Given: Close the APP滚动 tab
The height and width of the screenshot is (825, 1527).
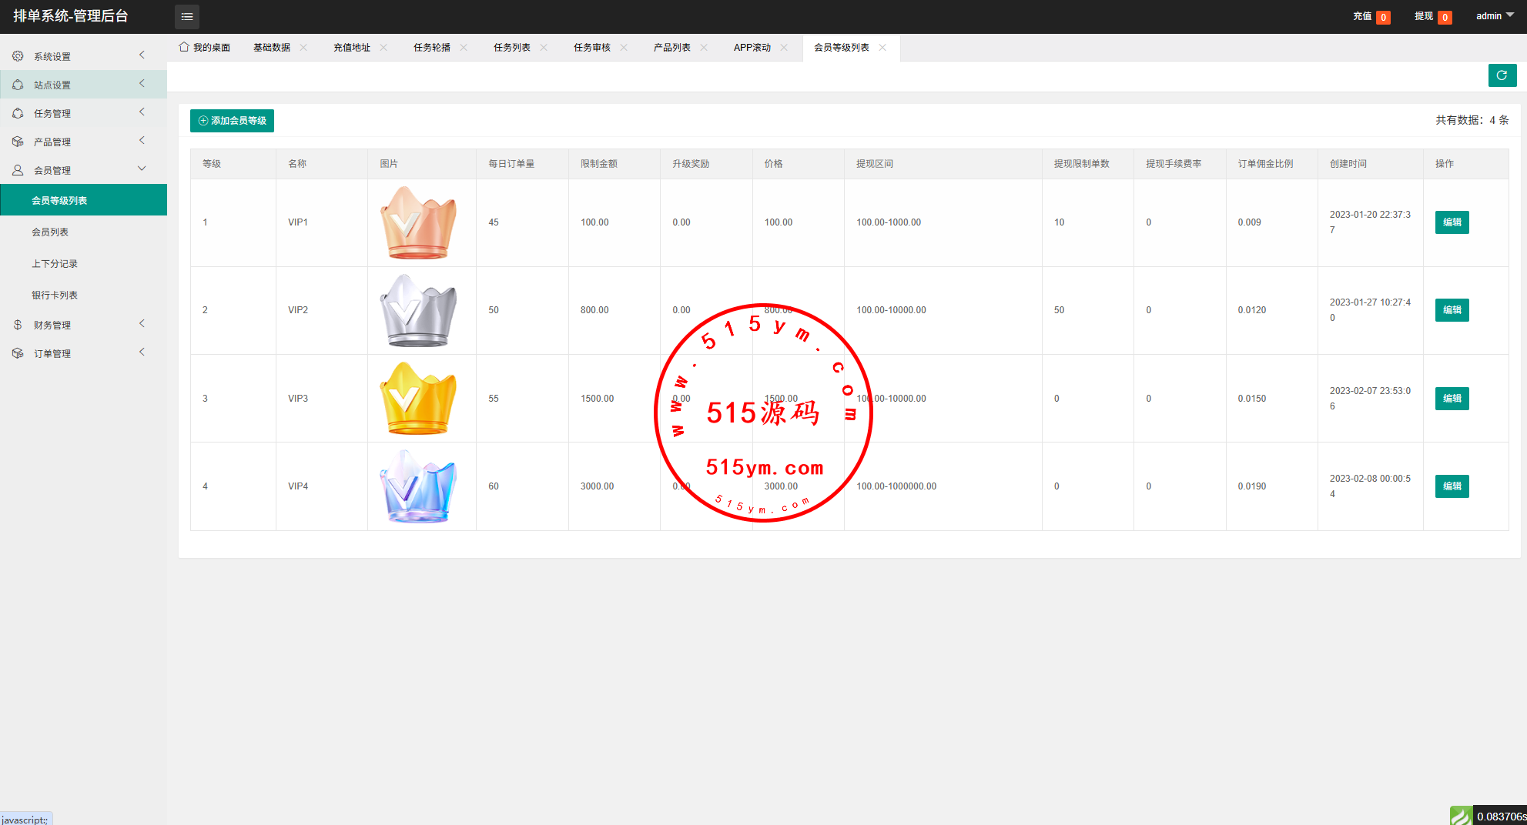Looking at the screenshot, I should [x=784, y=48].
